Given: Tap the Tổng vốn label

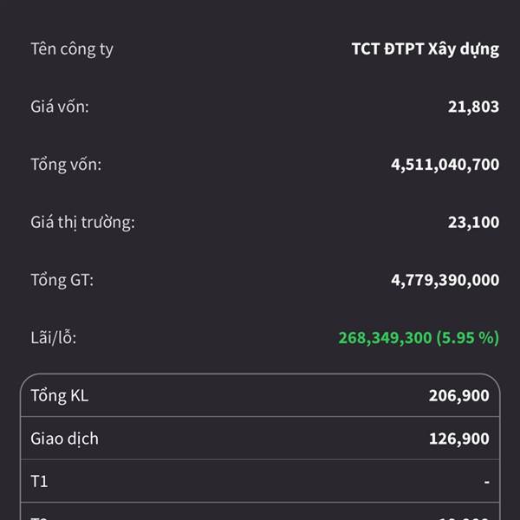Looking at the screenshot, I should tap(66, 164).
